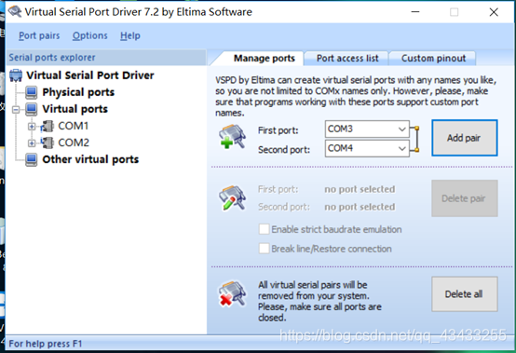Screen dimensions: 516x353
Task: Select COM1 in the tree
Action: tap(73, 126)
